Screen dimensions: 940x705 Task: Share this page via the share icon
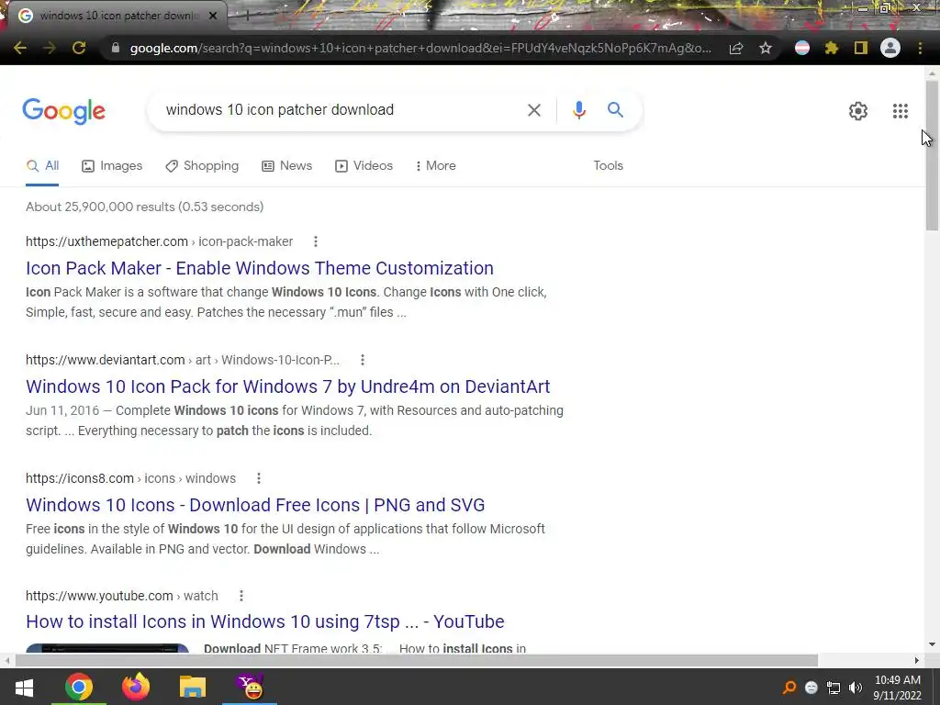(736, 48)
